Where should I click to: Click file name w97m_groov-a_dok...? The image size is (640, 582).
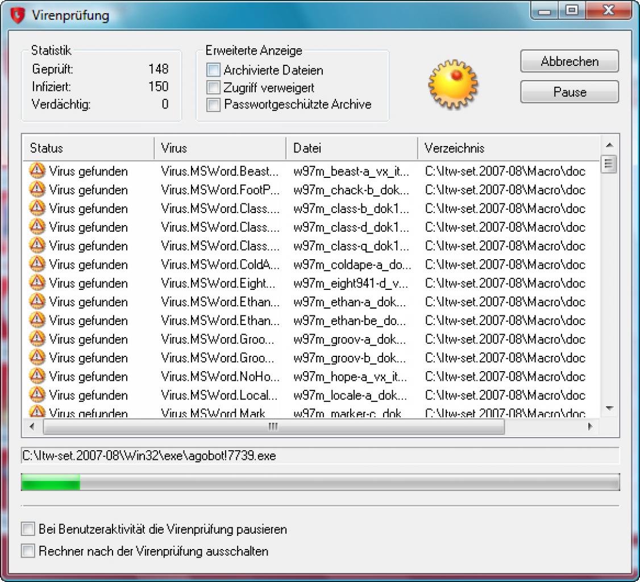pyautogui.click(x=350, y=339)
